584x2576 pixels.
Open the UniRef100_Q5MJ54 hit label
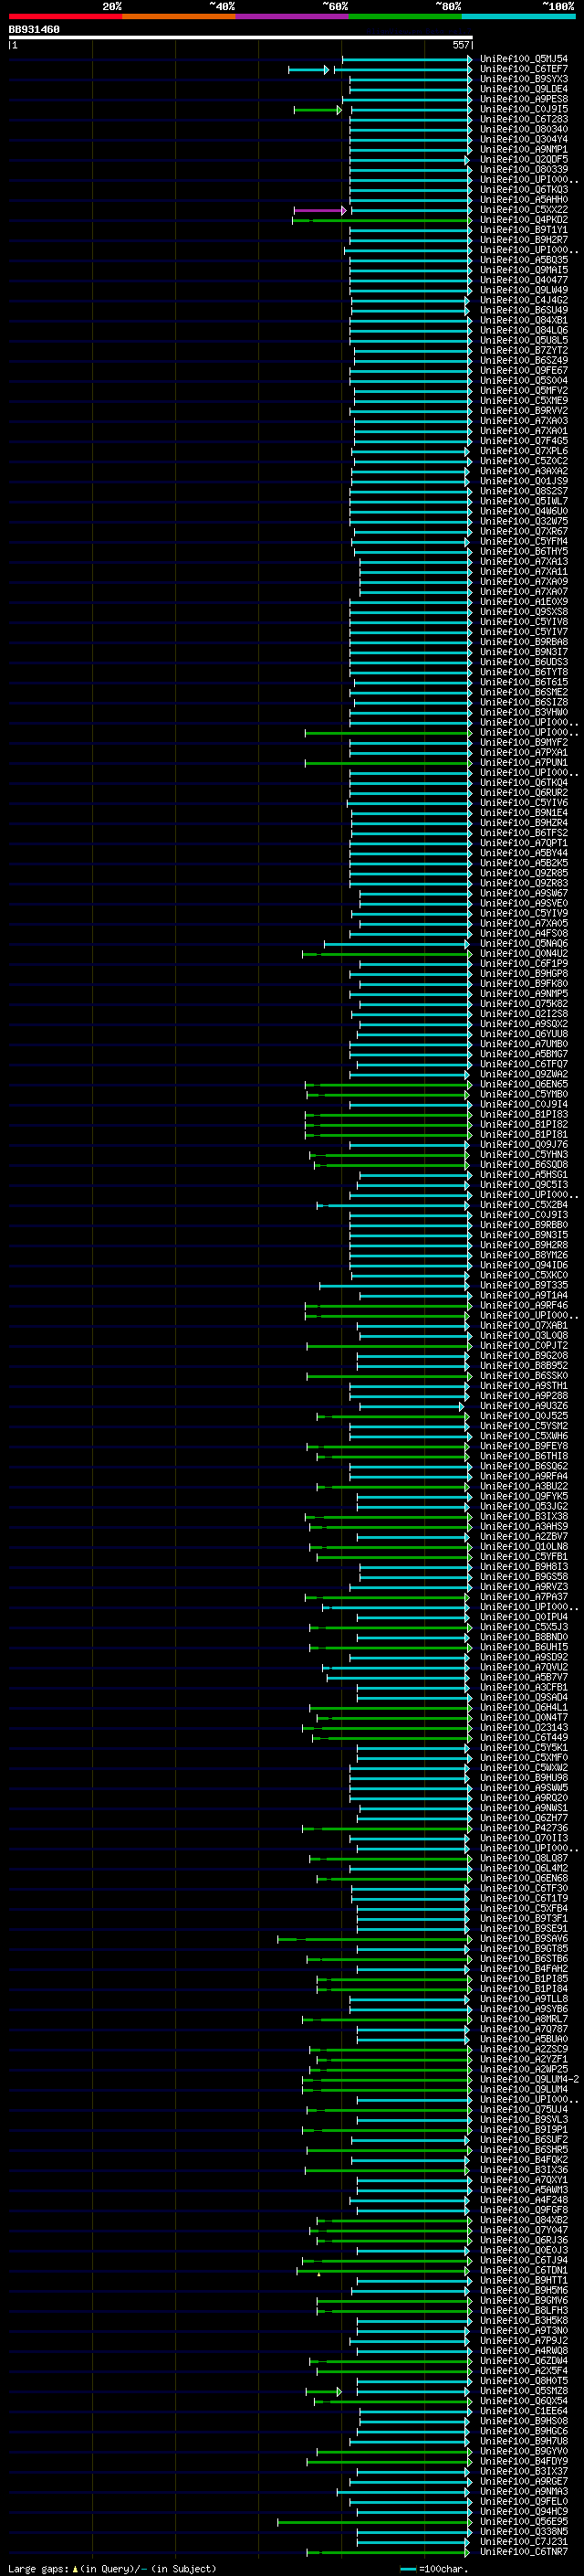pos(524,59)
